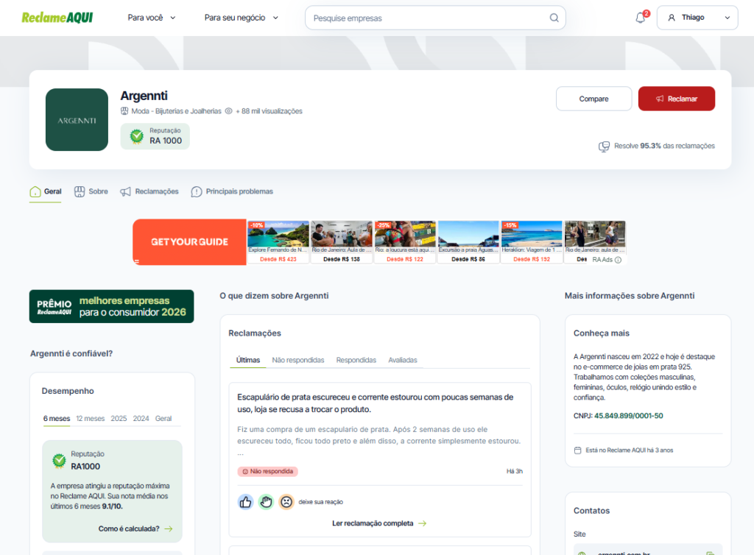The height and width of the screenshot is (555, 754).
Task: Click 'Moda - Bijuterias e Joalherias' category
Action: click(x=176, y=111)
